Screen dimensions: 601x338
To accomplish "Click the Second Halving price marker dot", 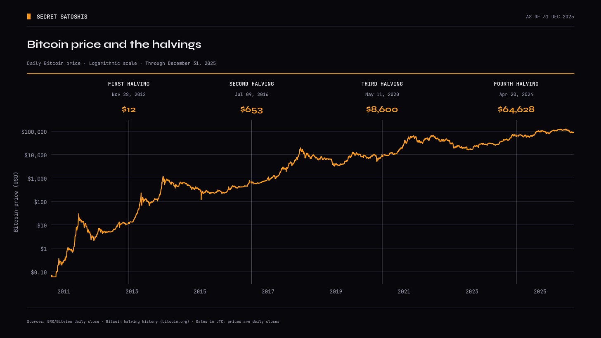I will (252, 182).
